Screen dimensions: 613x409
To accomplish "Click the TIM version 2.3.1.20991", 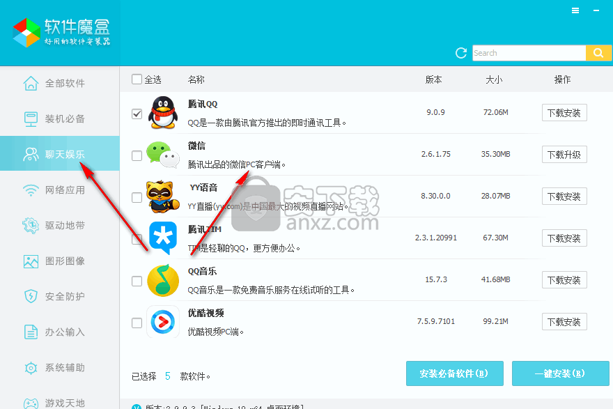I will click(436, 238).
